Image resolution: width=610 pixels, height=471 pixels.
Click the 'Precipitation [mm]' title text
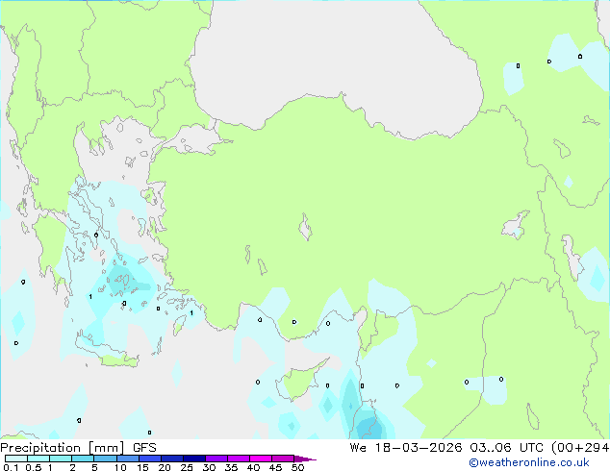63,448
